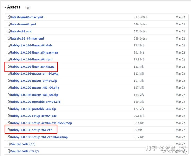Viewport: 191px width, 156px height.
Task: Click package icon beside portable-x64.zip
Action: click(9, 109)
